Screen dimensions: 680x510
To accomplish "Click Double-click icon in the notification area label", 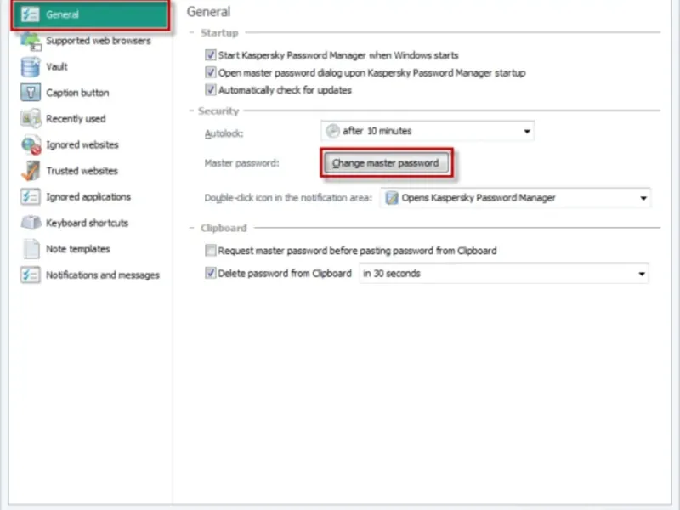I will [288, 198].
